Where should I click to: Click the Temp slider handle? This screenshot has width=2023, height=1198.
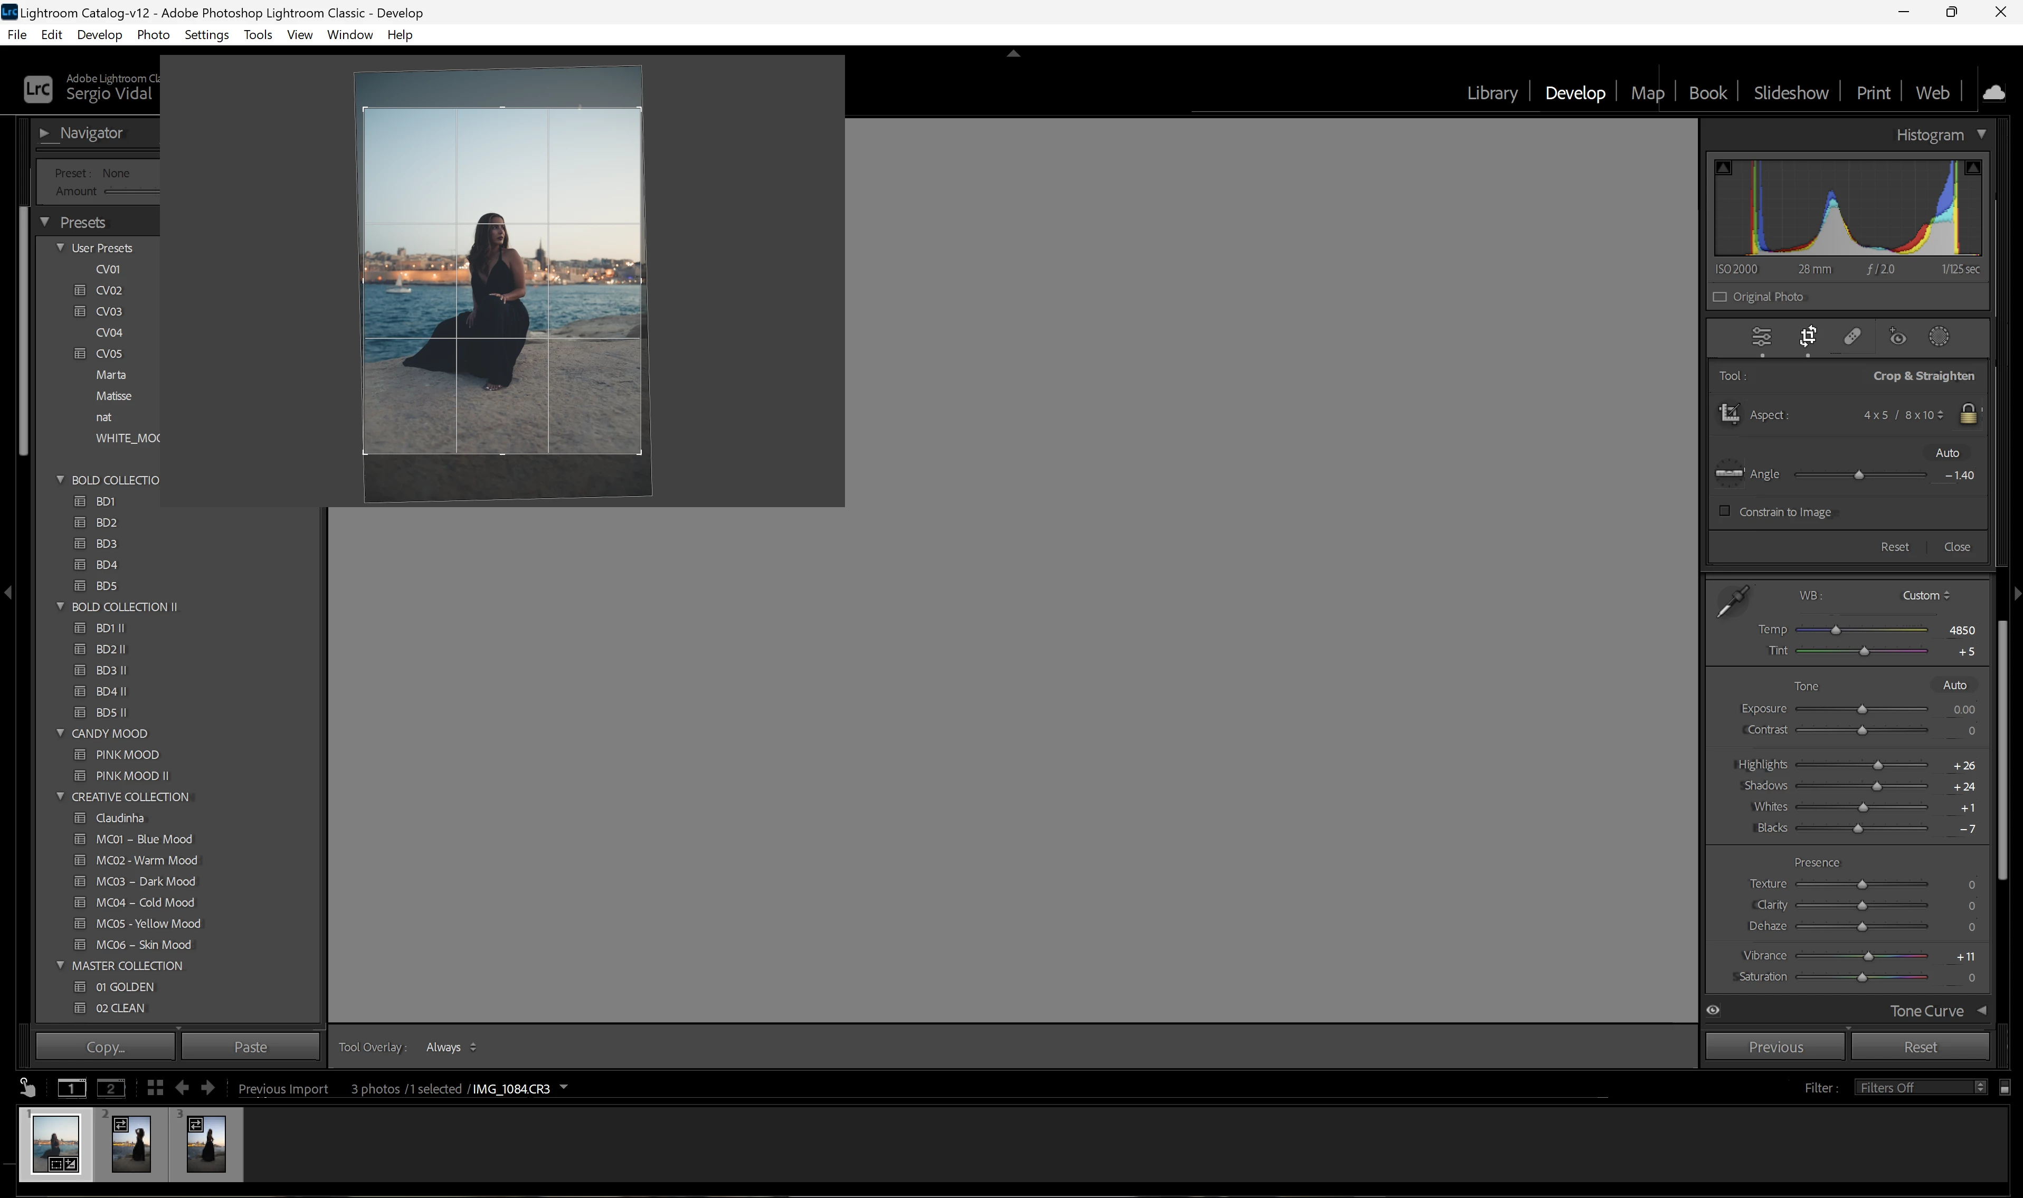click(x=1836, y=630)
